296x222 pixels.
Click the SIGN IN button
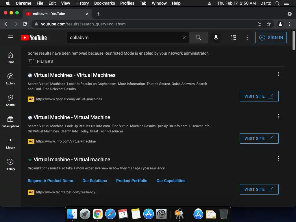click(x=271, y=38)
